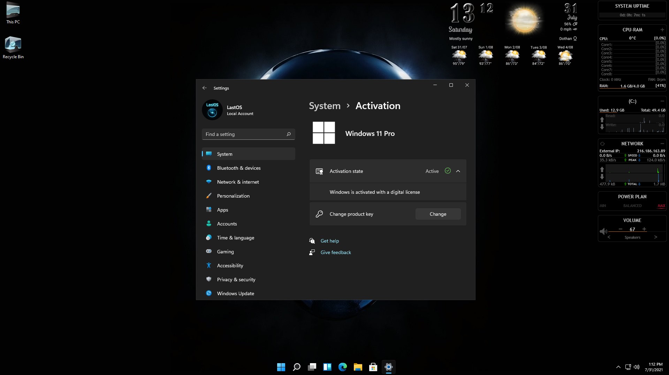The image size is (669, 375).
Task: Show hidden system tray icons
Action: [618, 367]
